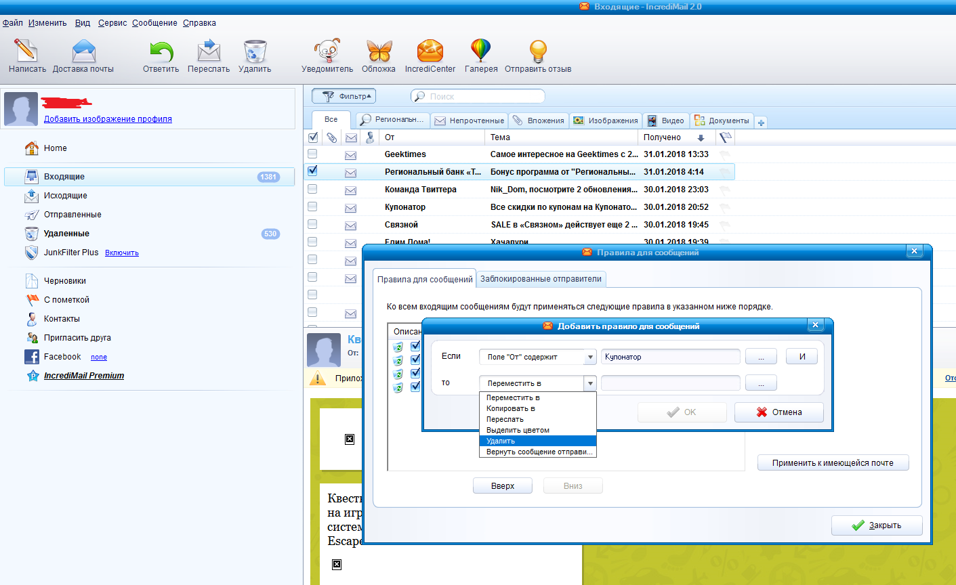Click the Facebook icon in the sidebar
956x585 pixels.
(x=32, y=357)
